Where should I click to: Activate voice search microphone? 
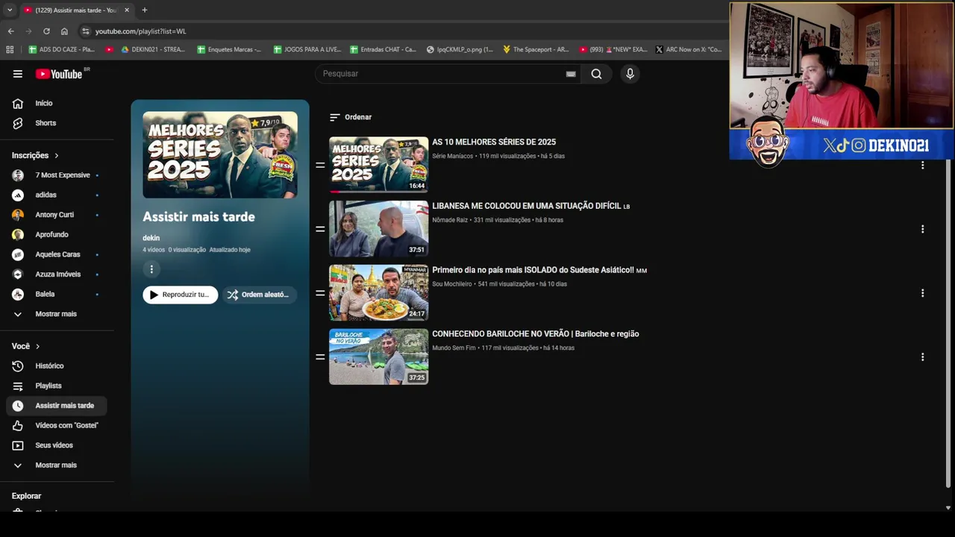click(630, 74)
